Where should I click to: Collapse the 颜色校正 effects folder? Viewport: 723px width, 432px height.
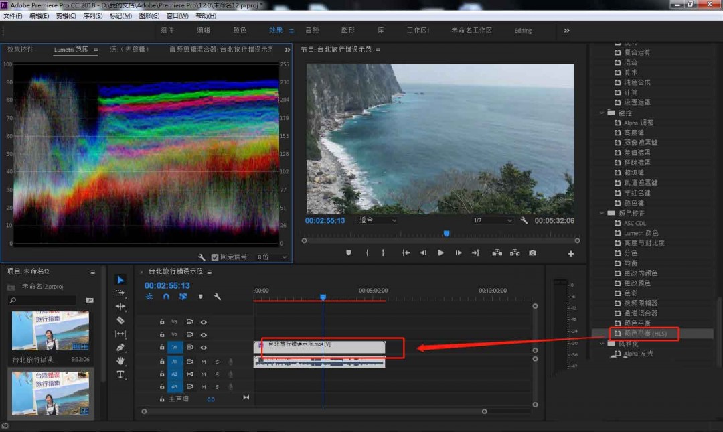pos(602,213)
